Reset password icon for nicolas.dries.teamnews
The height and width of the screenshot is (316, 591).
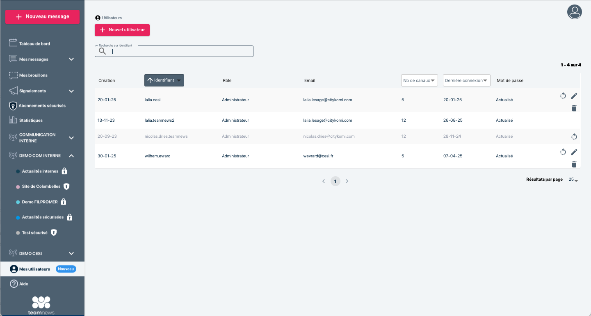point(574,136)
